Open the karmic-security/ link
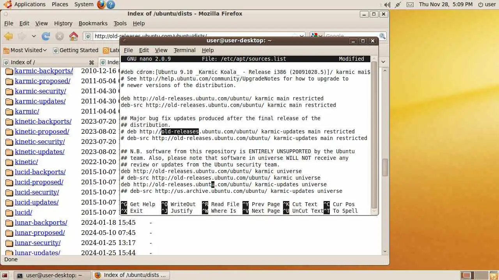 40,91
